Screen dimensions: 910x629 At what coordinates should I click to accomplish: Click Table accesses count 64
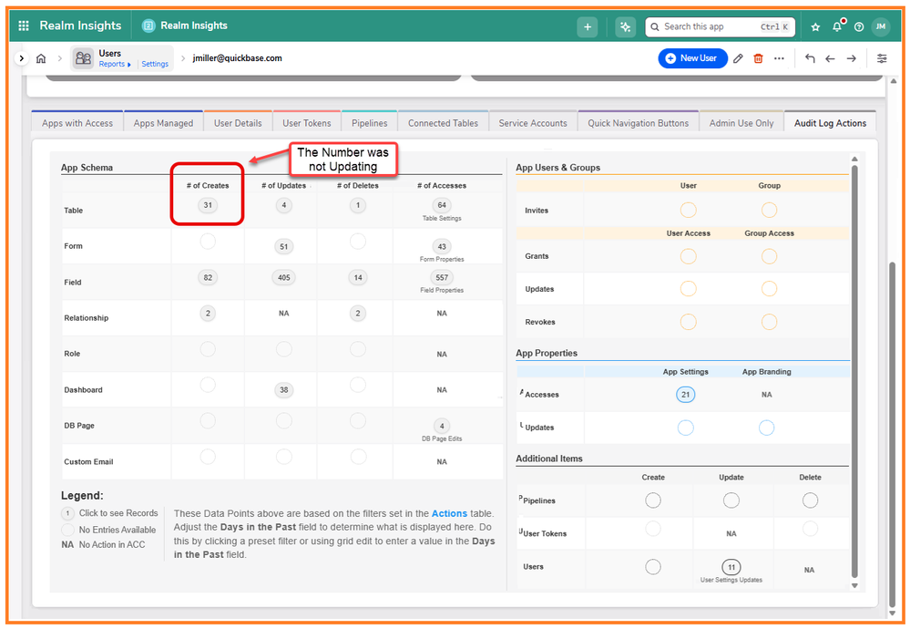pos(442,205)
